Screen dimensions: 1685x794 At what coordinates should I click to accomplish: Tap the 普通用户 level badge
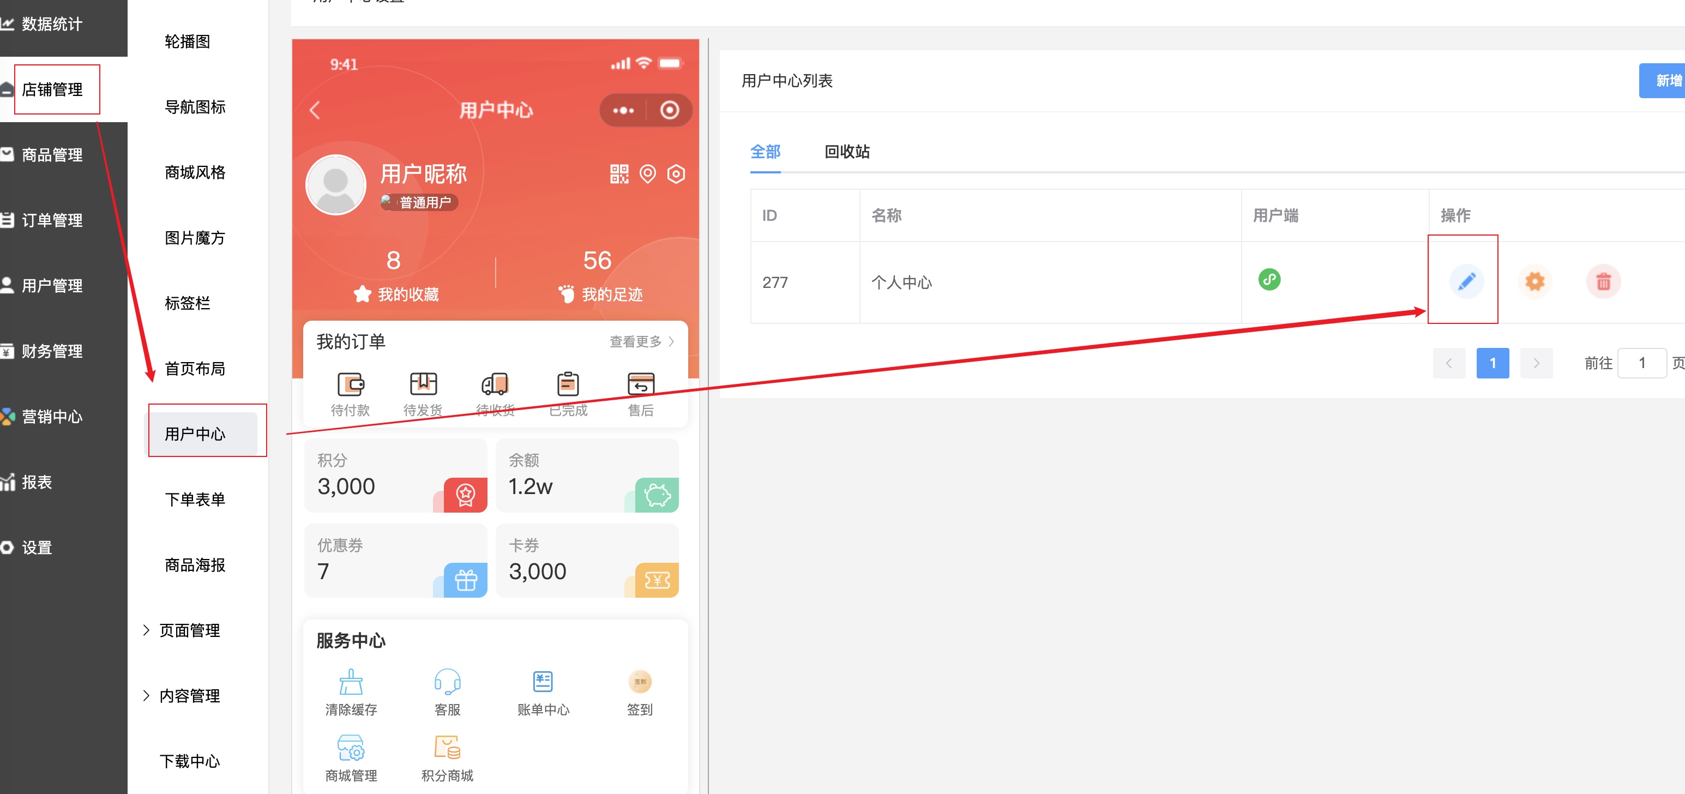coord(419,202)
